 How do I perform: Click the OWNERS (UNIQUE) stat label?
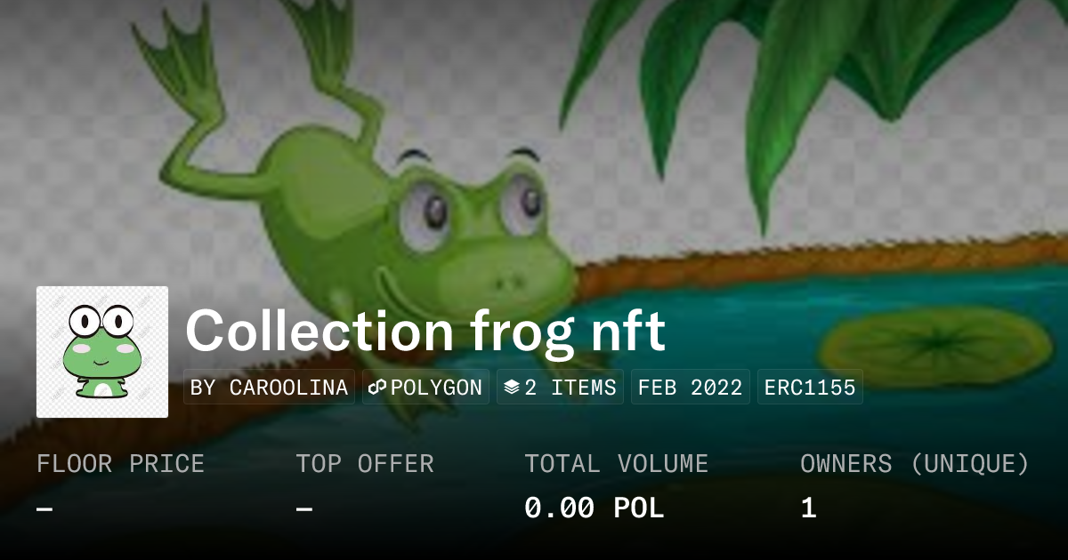pyautogui.click(x=915, y=464)
